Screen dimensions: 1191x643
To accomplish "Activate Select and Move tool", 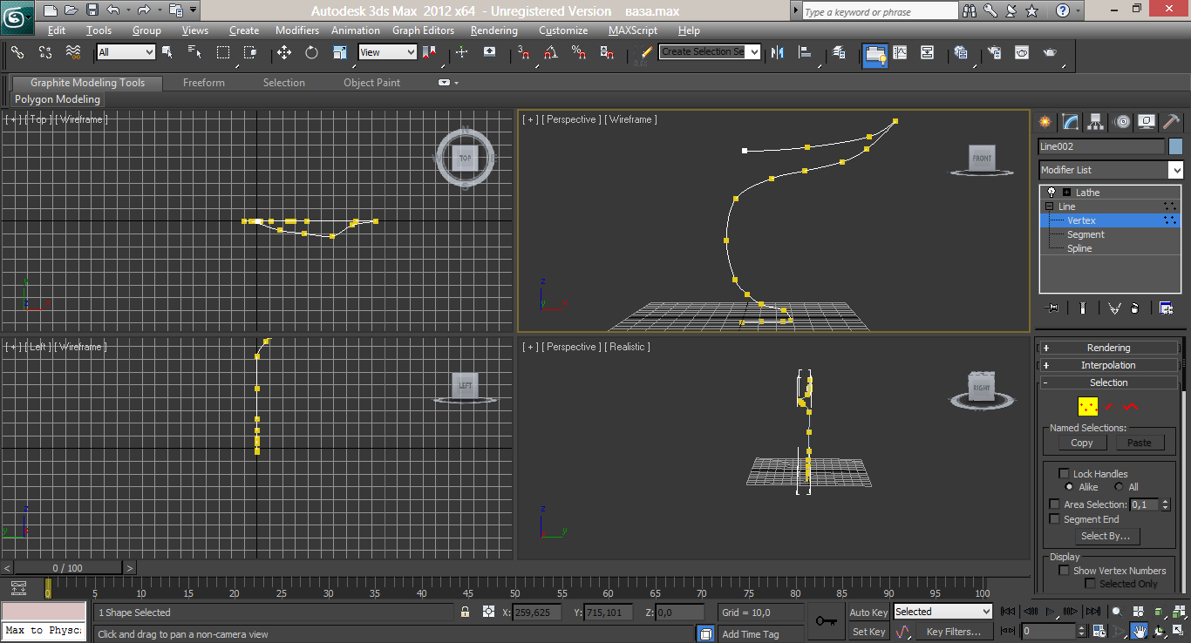I will tap(284, 52).
